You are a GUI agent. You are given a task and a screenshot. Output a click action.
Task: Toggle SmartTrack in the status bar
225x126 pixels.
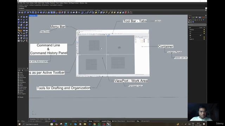97,121
